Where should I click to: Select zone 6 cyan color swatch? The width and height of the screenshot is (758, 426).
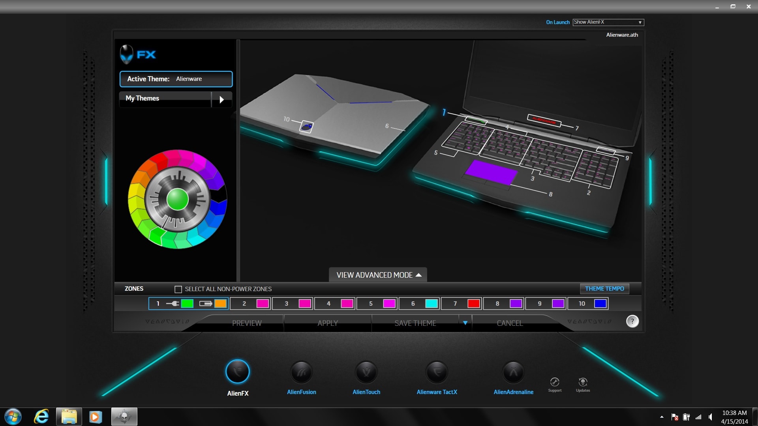[x=432, y=304]
